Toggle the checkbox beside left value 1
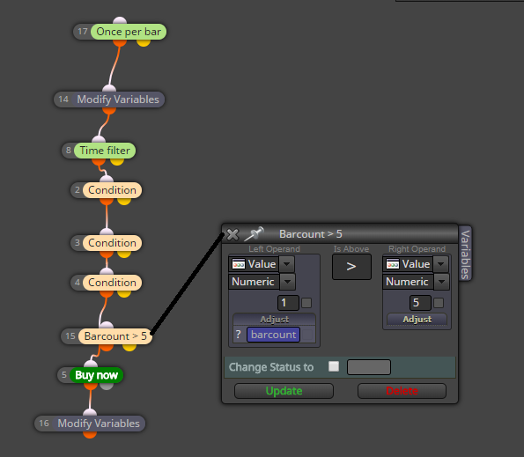This screenshot has width=524, height=457. pos(306,303)
